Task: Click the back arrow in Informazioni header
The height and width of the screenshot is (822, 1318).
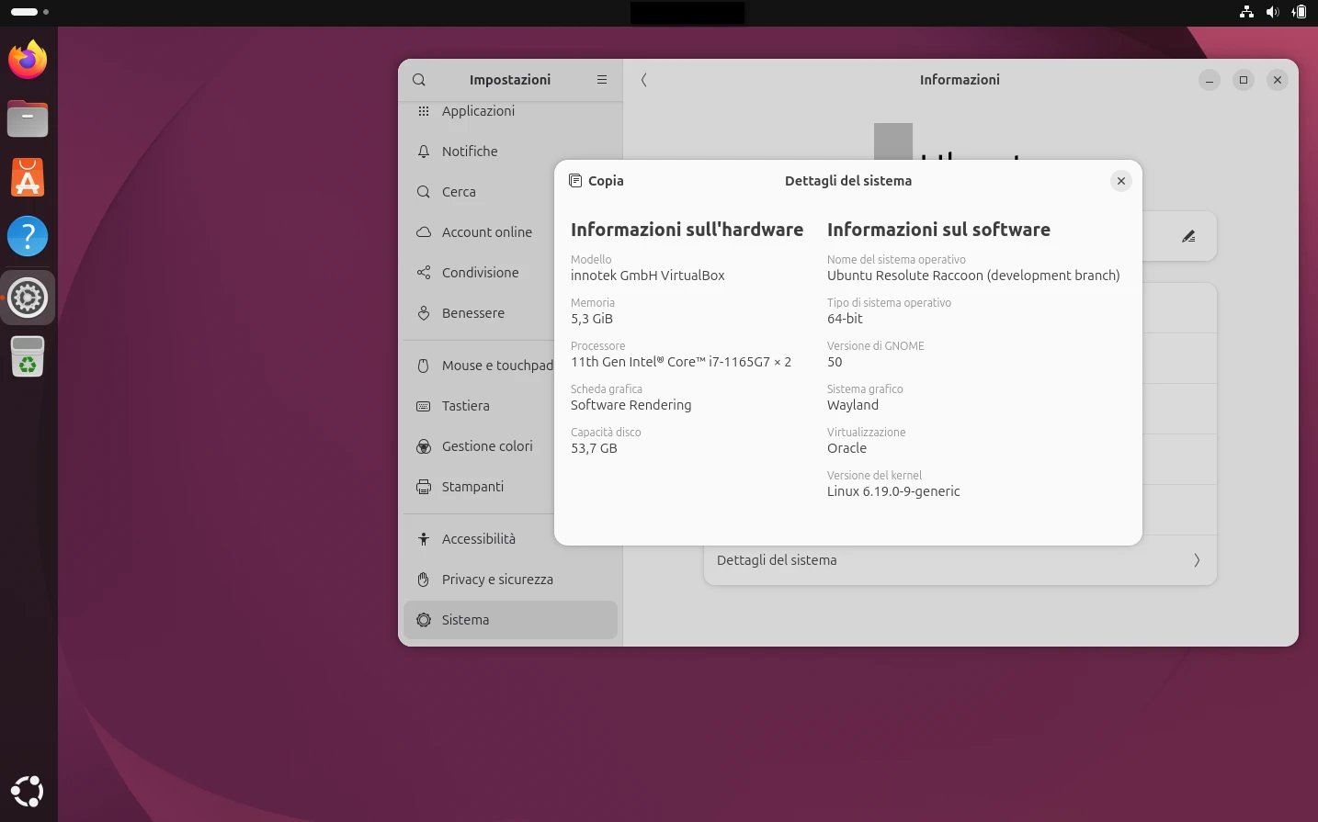Action: 643,80
